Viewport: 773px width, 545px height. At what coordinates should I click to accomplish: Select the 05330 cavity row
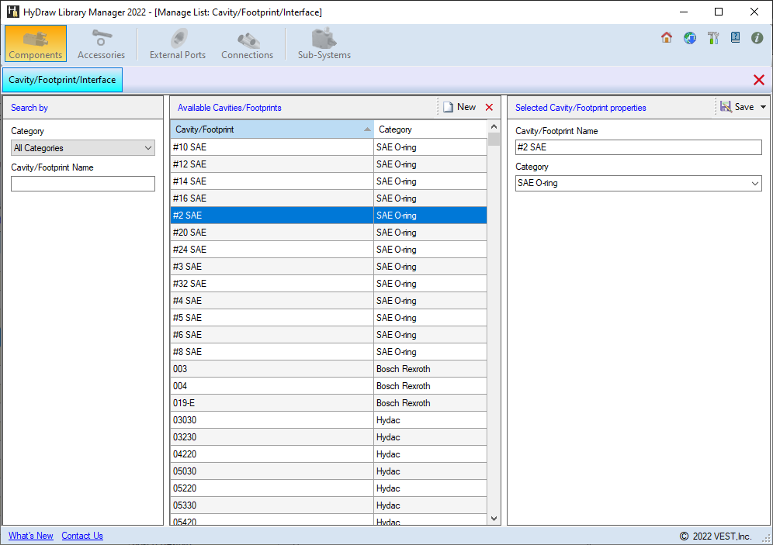328,505
